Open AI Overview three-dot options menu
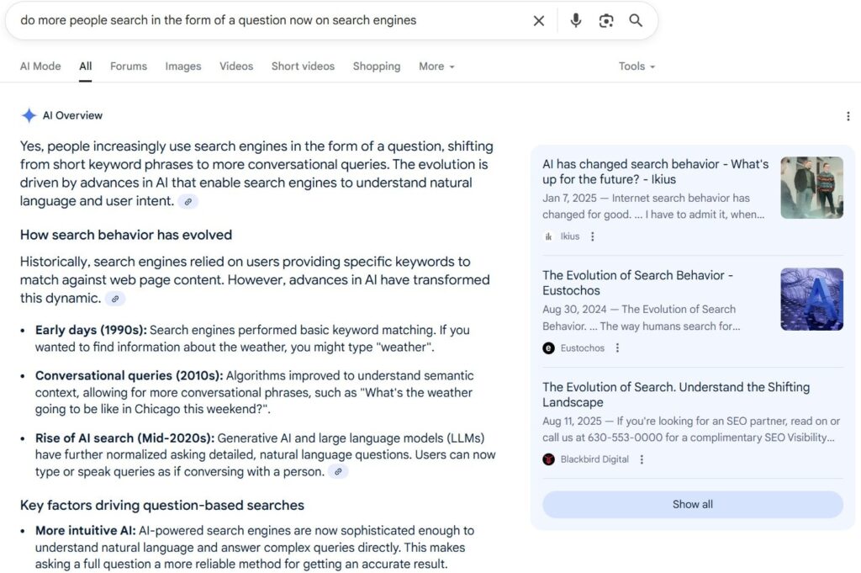 [848, 116]
